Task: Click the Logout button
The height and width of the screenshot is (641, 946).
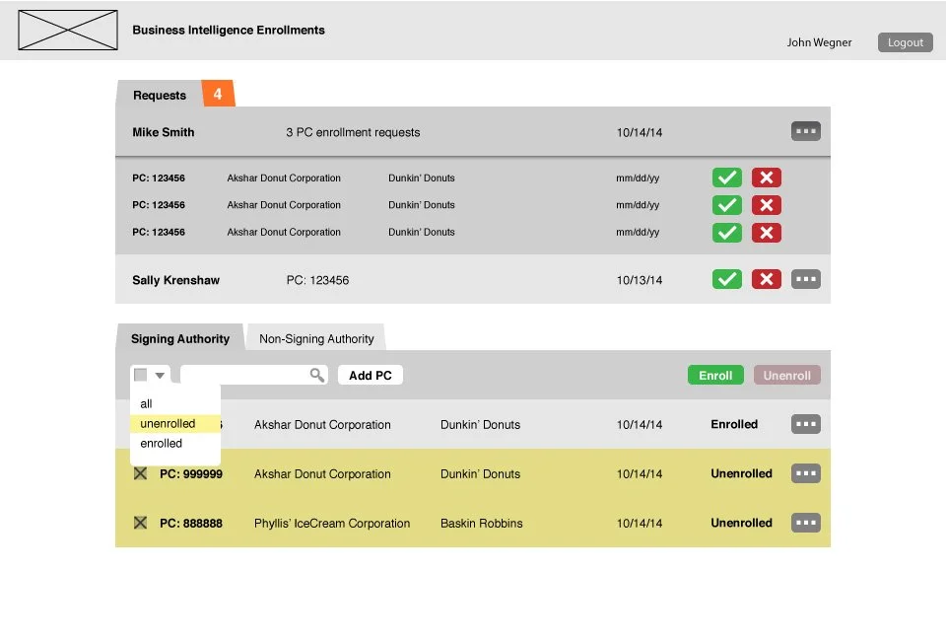Action: [905, 42]
